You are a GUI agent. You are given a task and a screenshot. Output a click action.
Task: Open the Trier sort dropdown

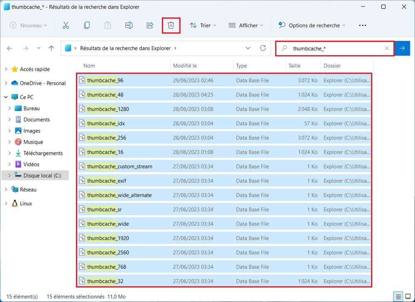(203, 25)
